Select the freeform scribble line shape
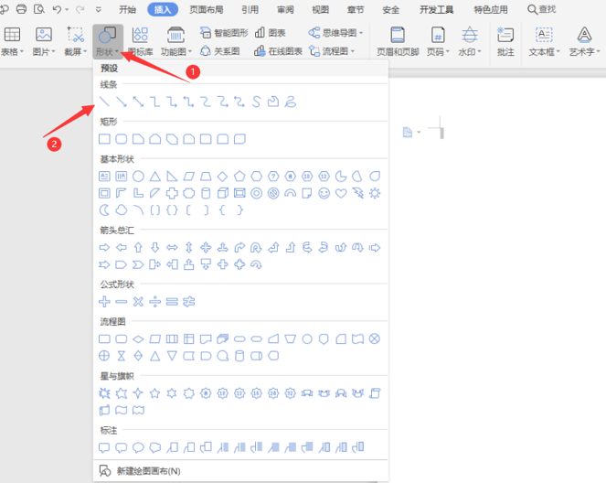The width and height of the screenshot is (606, 483). pos(291,102)
